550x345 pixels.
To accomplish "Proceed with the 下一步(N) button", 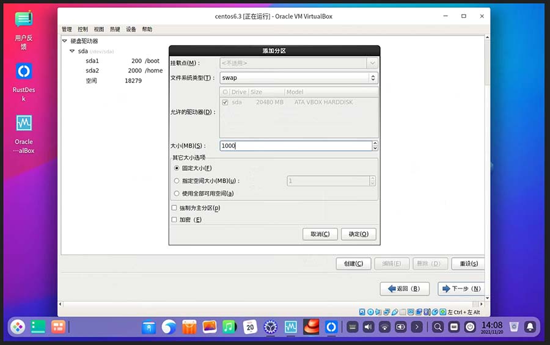I will coord(461,289).
